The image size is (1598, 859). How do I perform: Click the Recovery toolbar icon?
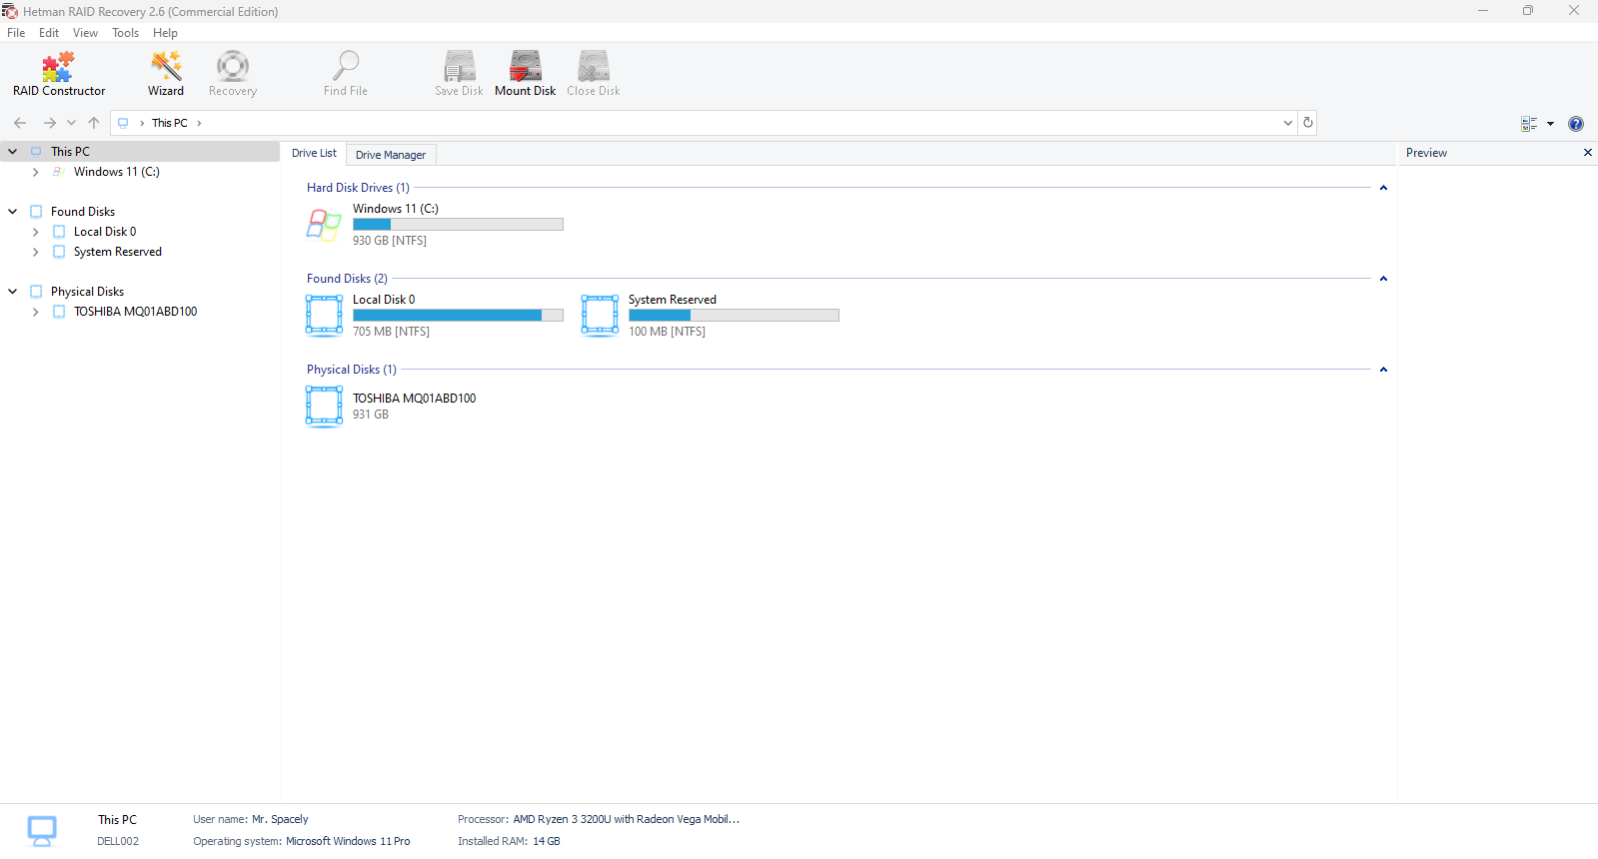point(233,73)
